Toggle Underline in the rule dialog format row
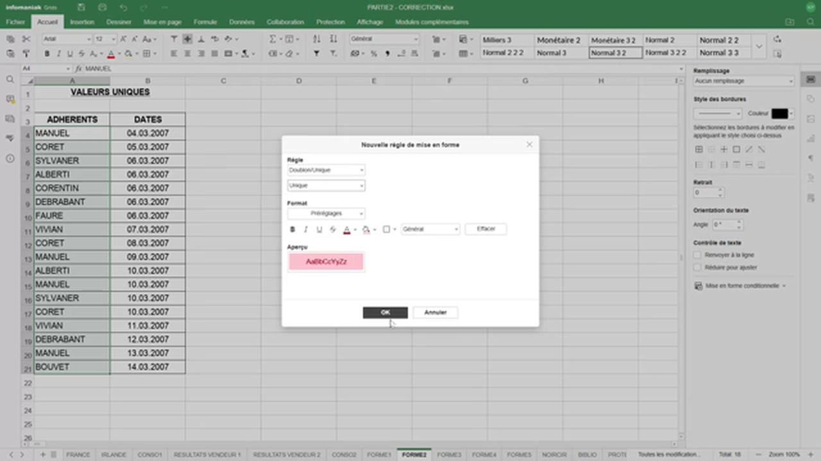Image resolution: width=821 pixels, height=461 pixels. coord(319,229)
